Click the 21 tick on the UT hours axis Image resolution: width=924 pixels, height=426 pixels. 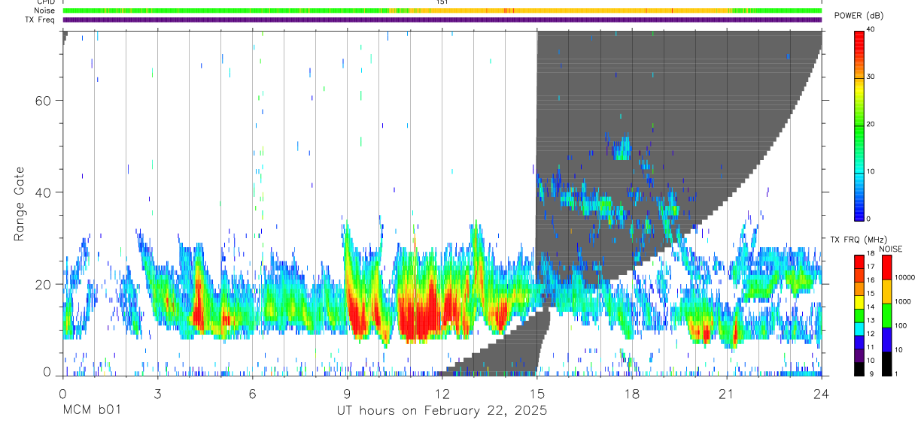[x=727, y=393]
